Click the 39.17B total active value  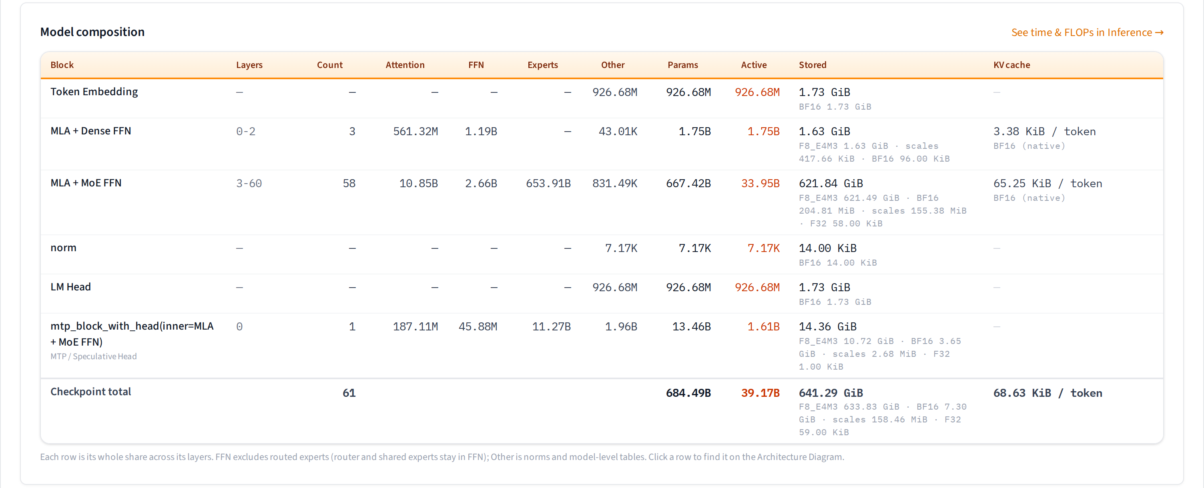(760, 393)
